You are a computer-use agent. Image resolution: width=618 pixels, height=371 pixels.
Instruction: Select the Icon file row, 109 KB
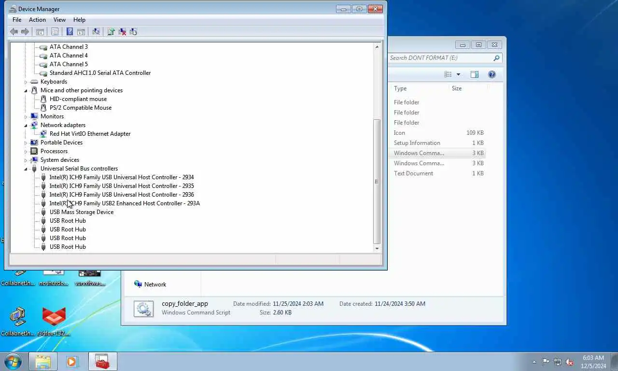coord(437,133)
